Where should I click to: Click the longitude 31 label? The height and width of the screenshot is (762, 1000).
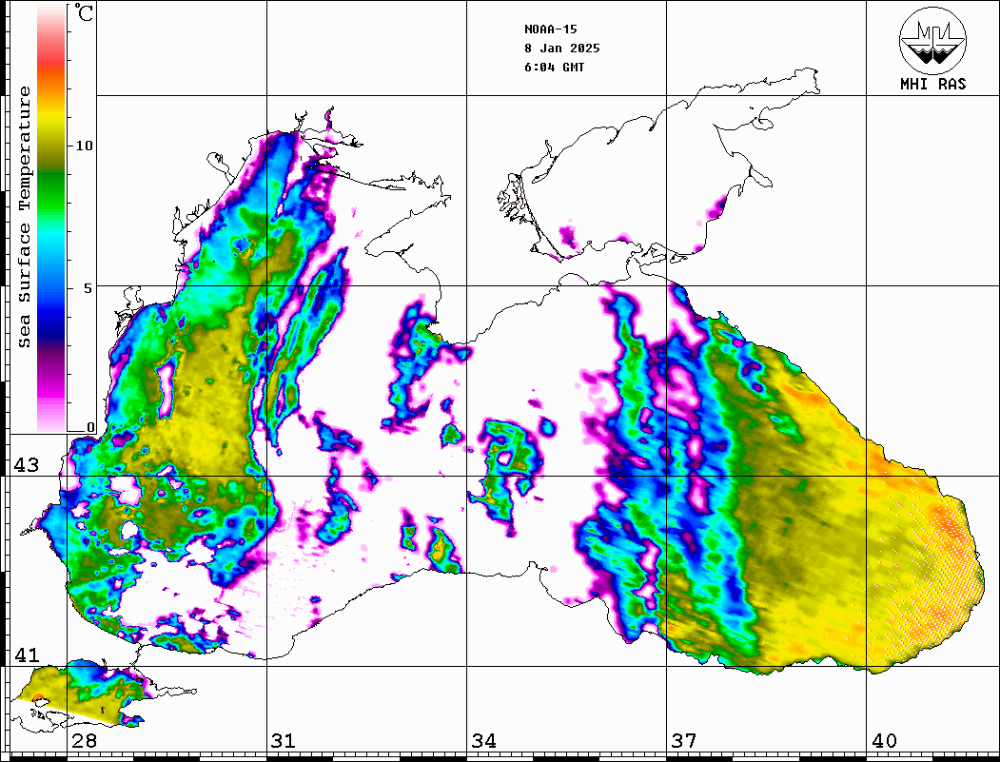click(x=283, y=741)
